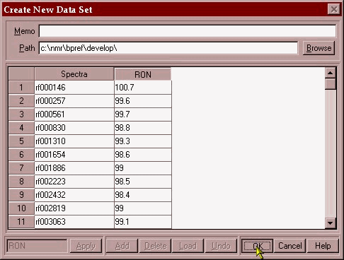This screenshot has width=344, height=260.
Task: Select row header 1
Action: (21, 88)
